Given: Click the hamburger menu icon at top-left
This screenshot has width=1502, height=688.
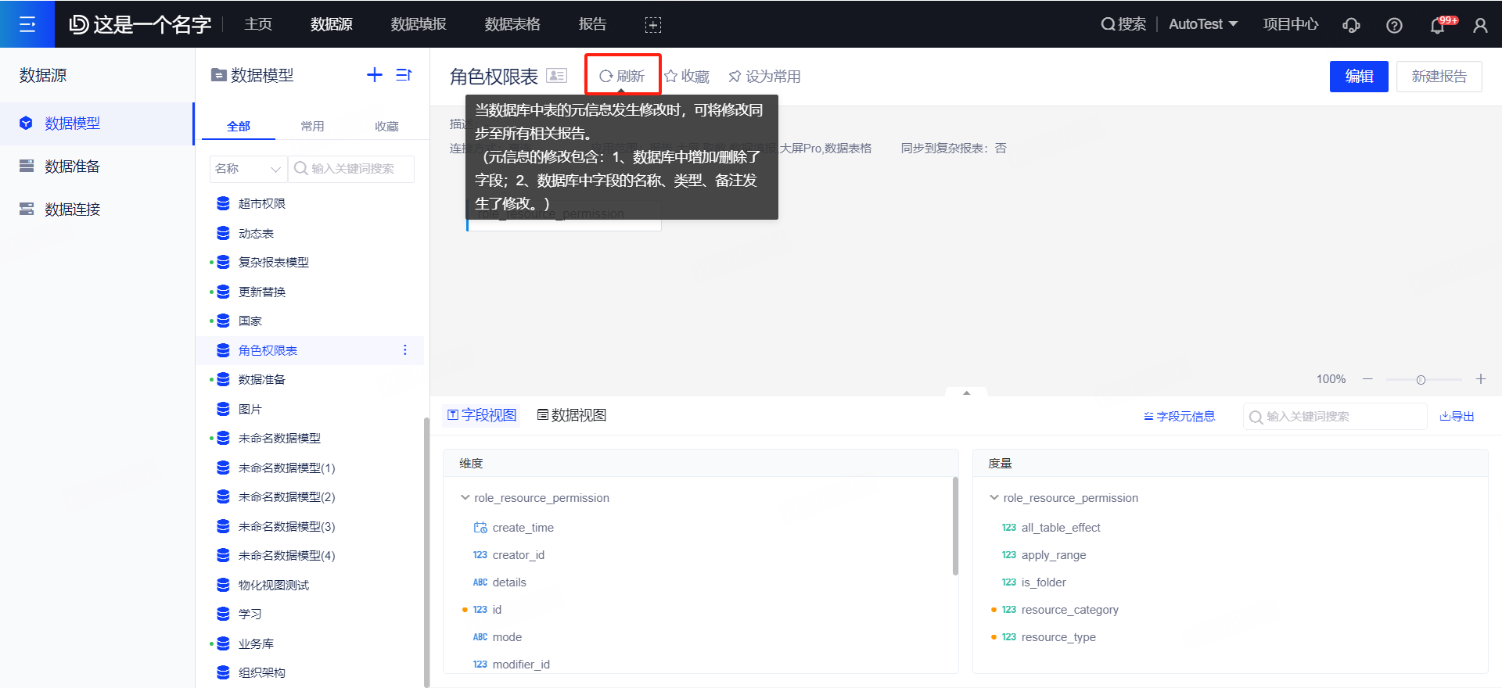Looking at the screenshot, I should click(x=27, y=24).
